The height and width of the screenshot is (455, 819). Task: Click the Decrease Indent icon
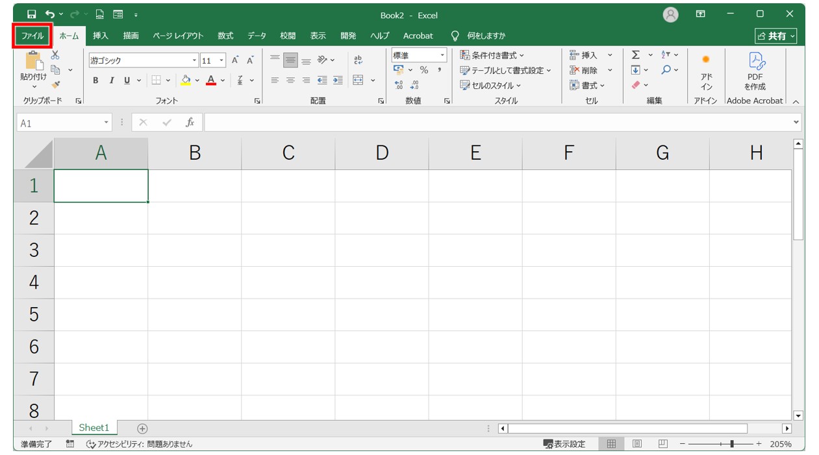322,80
